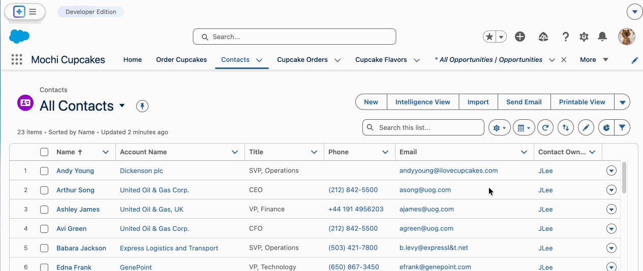Click the New contact button
Image resolution: width=643 pixels, height=271 pixels.
coord(371,102)
